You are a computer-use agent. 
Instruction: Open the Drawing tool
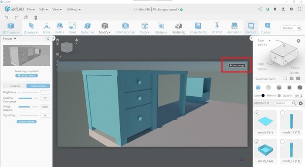tap(31, 28)
